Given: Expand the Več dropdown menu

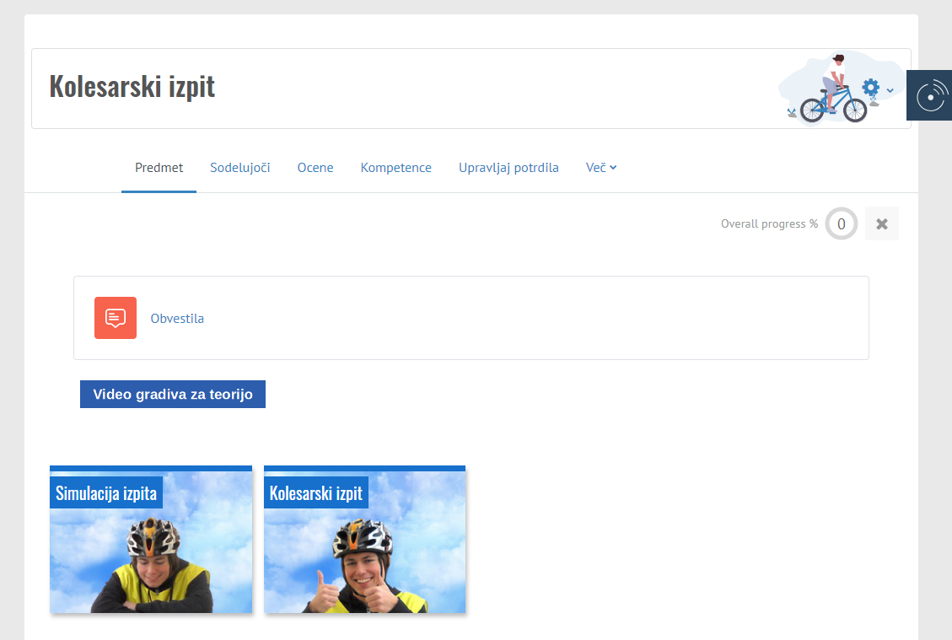Looking at the screenshot, I should (601, 168).
